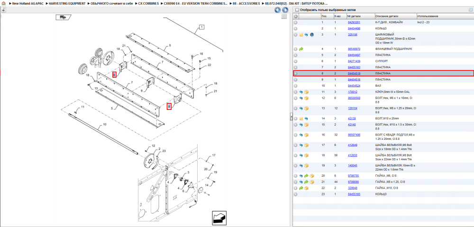Select 'БОЛТ,M10 x 25mm' description

coord(387,118)
